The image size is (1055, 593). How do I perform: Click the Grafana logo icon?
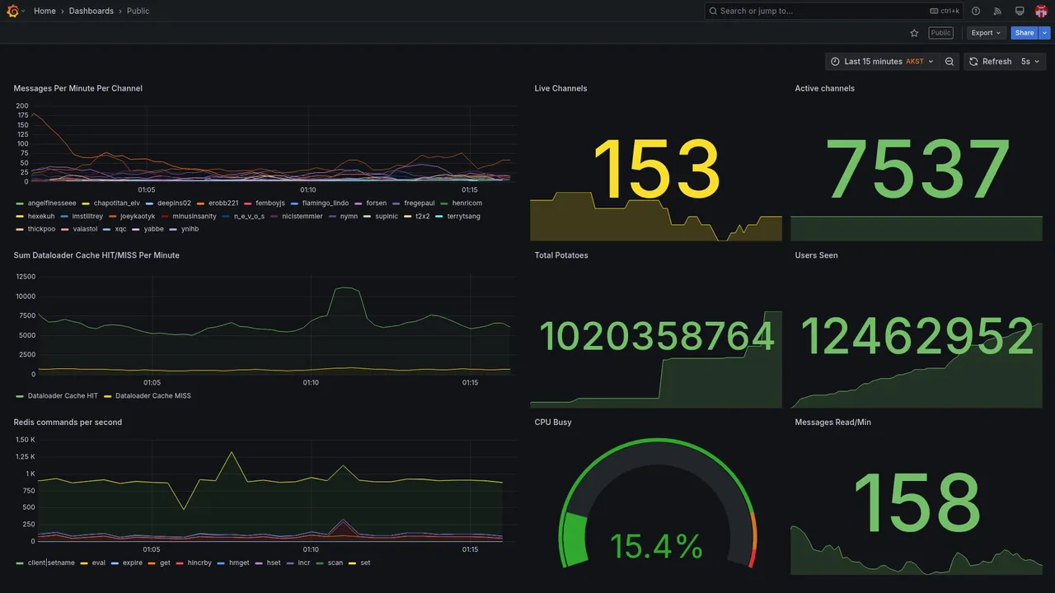[x=12, y=11]
